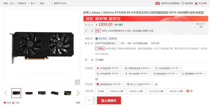This screenshot has height=107, width=210.
Task: Expand 7年性能保修 ¥75.00 dropdown
Action: tap(109, 68)
